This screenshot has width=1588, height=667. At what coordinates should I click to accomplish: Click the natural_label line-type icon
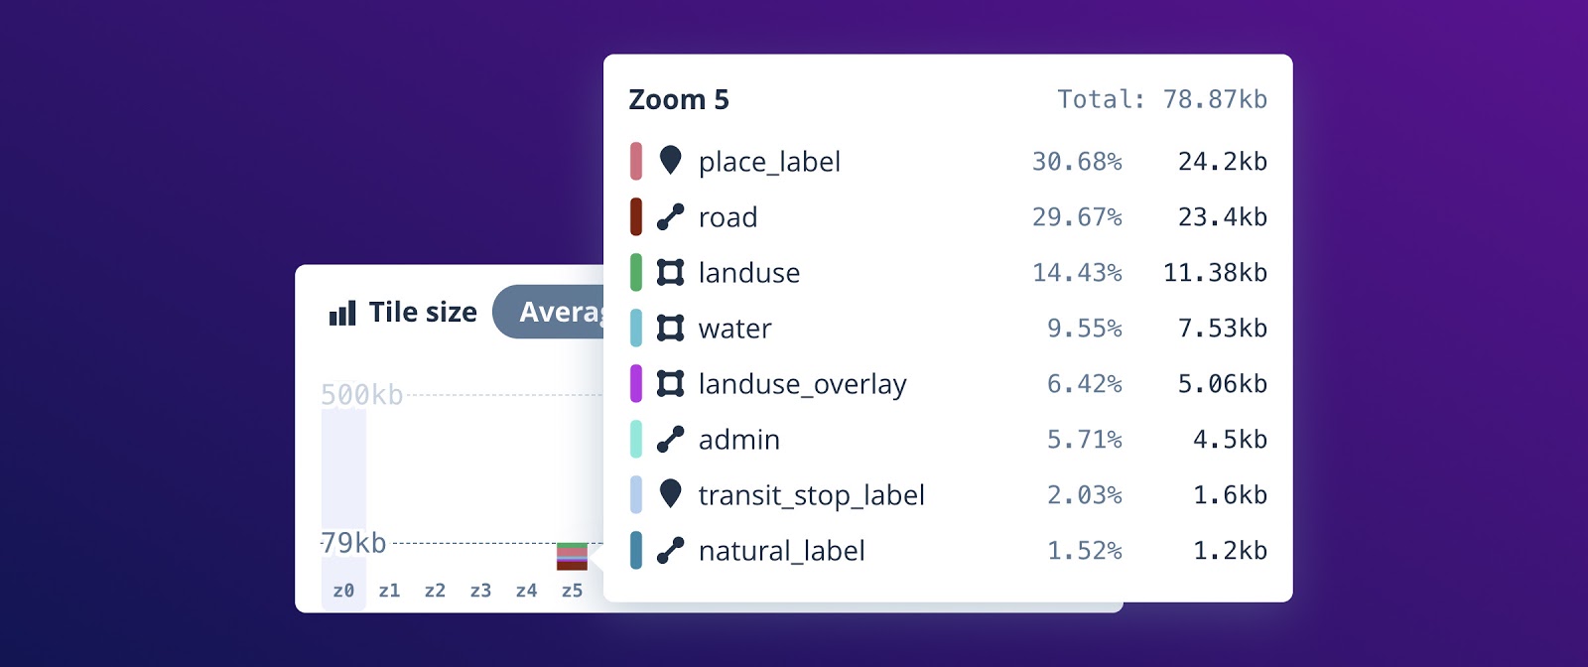(670, 550)
